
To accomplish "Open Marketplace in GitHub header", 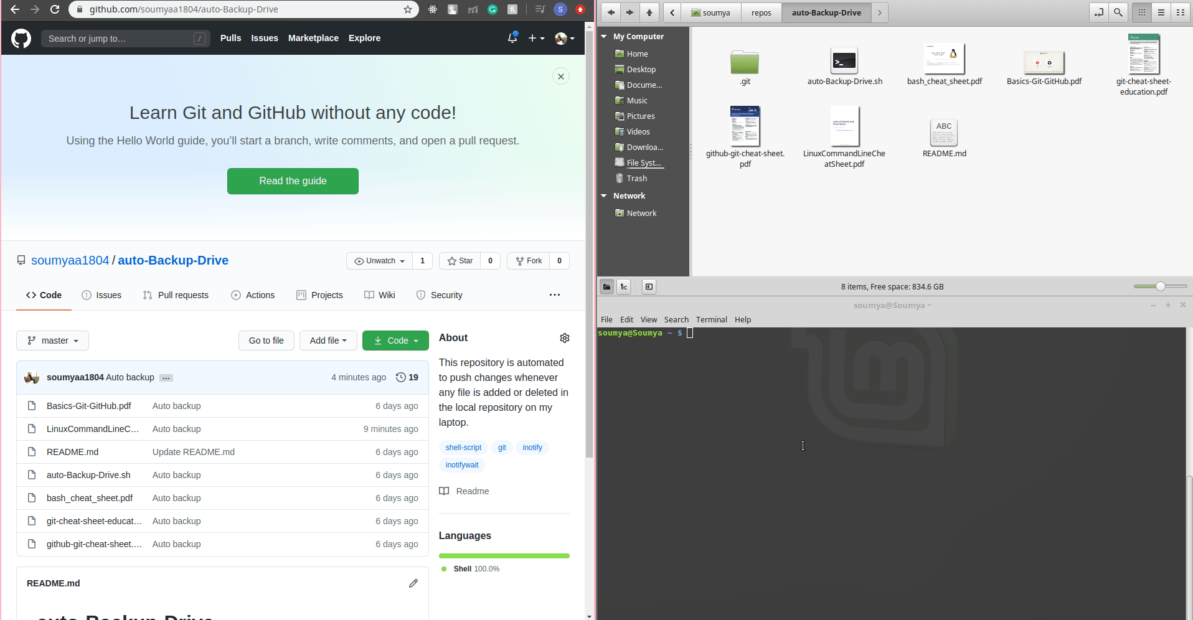I will click(x=313, y=38).
